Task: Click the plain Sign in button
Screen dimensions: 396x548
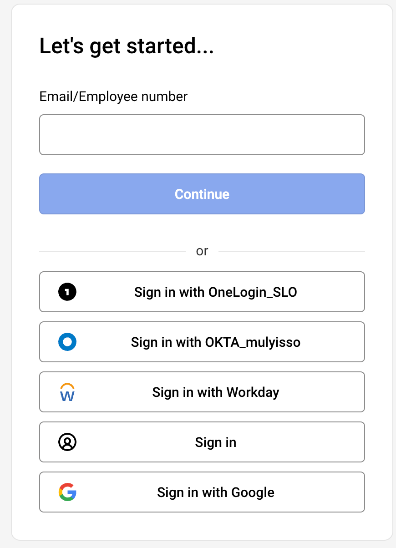Action: pos(202,442)
